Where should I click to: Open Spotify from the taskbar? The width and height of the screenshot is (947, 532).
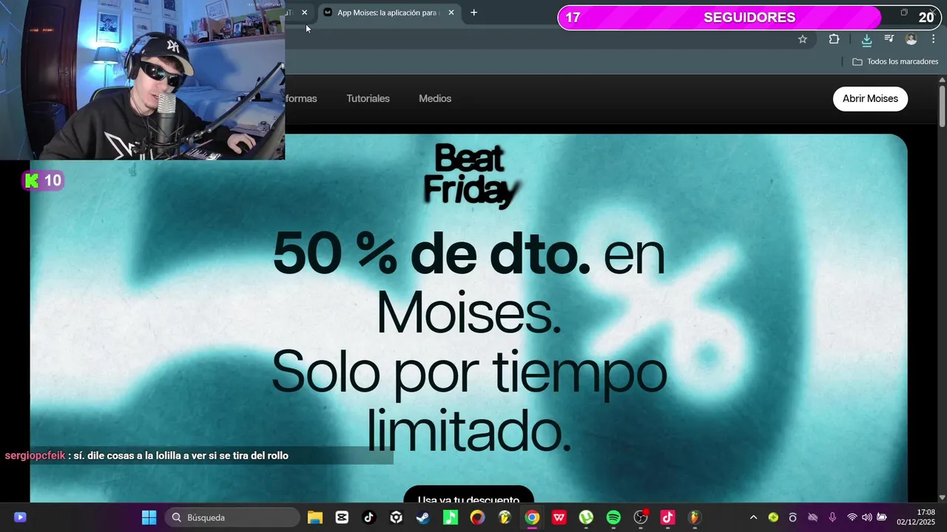pyautogui.click(x=613, y=517)
